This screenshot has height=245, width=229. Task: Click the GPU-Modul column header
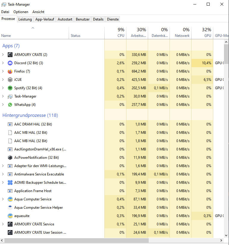pyautogui.click(x=221, y=33)
